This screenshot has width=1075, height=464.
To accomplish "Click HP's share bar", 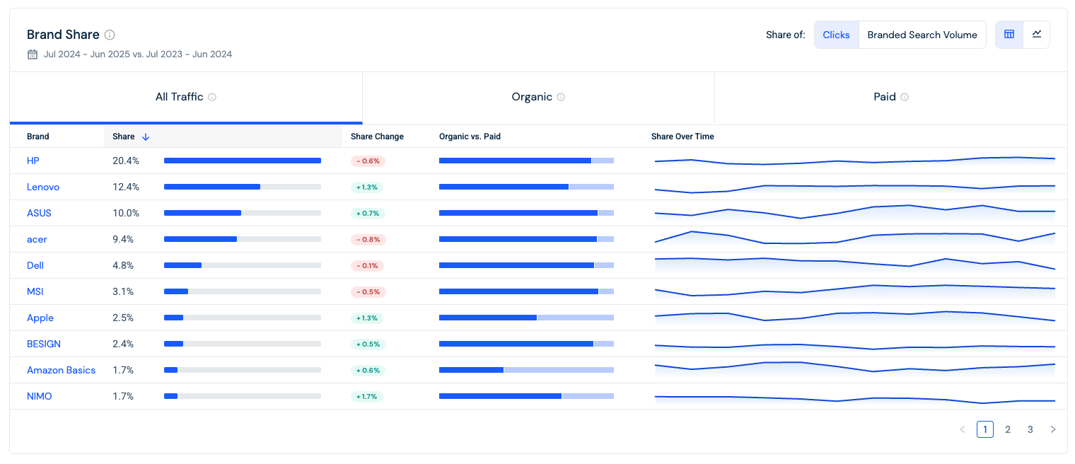I will click(x=243, y=161).
